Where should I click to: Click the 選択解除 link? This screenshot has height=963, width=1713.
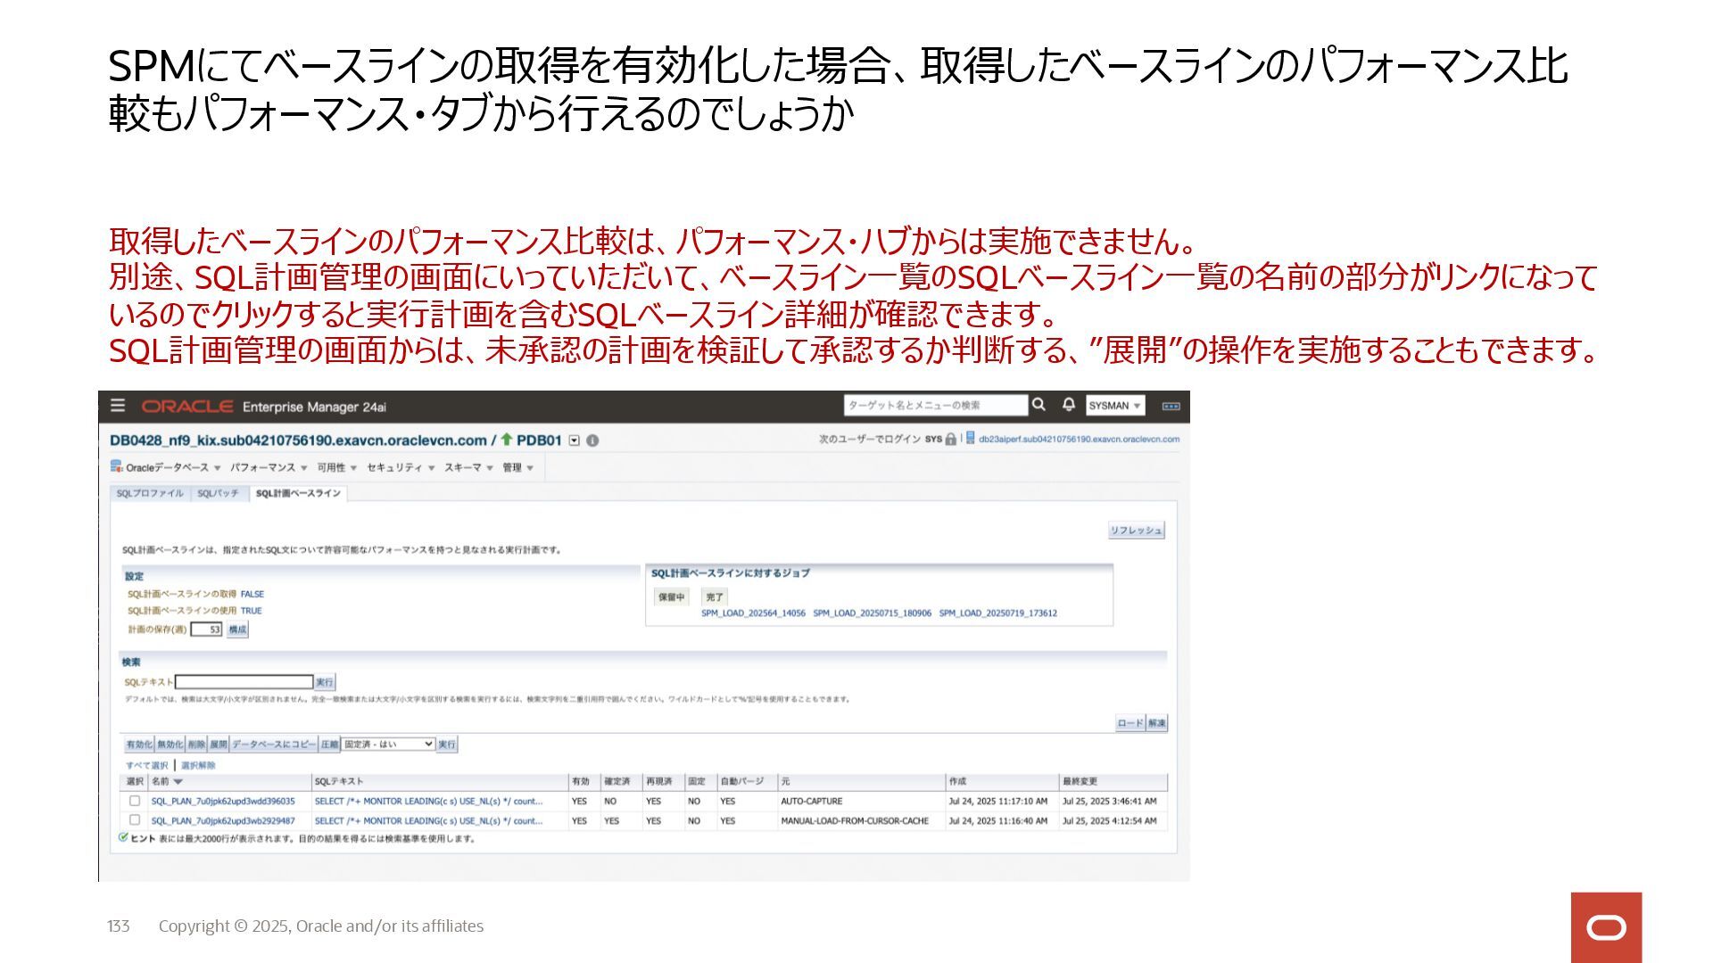click(198, 765)
